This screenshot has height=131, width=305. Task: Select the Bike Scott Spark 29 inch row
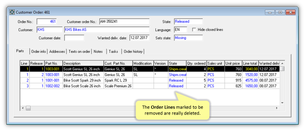pyautogui.click(x=150, y=80)
